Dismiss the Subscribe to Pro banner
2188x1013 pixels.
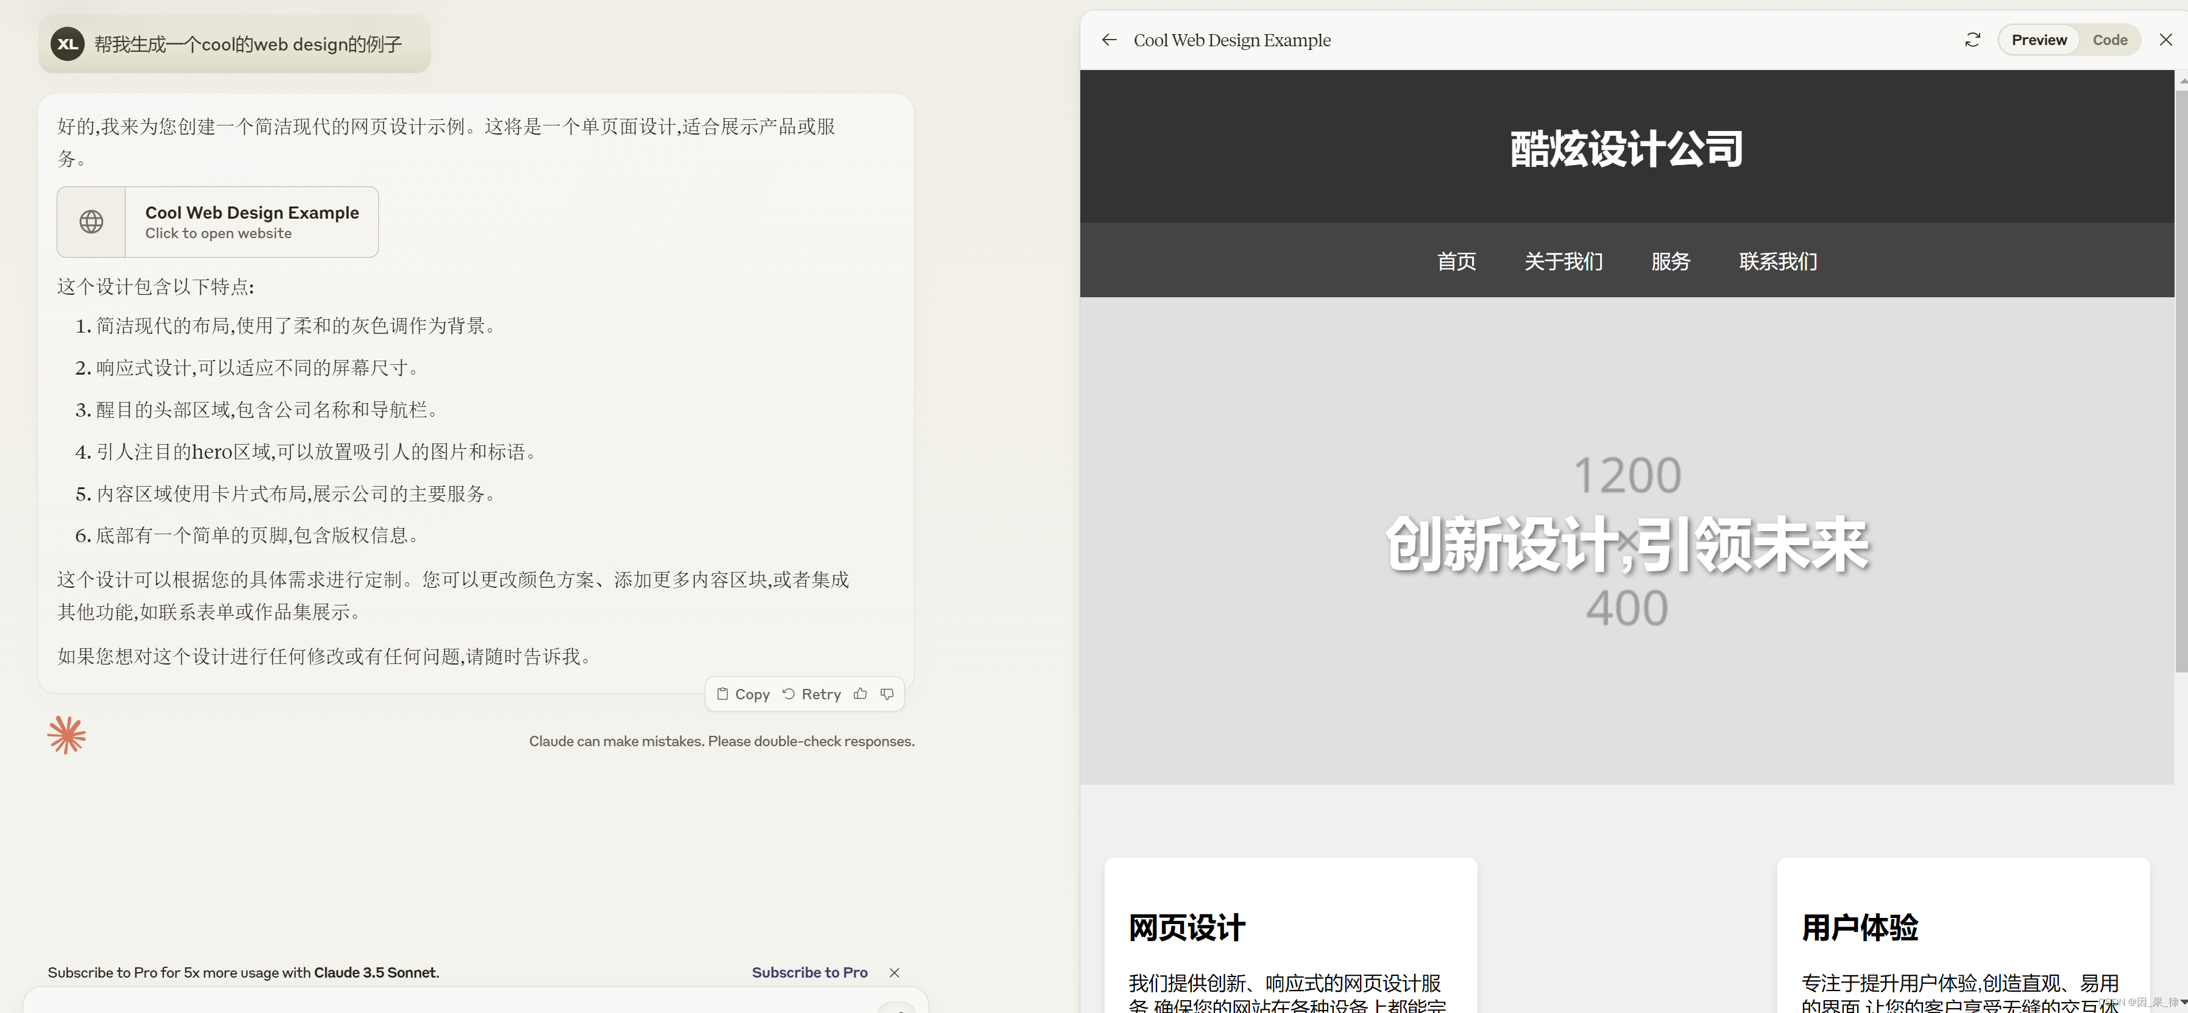coord(894,972)
